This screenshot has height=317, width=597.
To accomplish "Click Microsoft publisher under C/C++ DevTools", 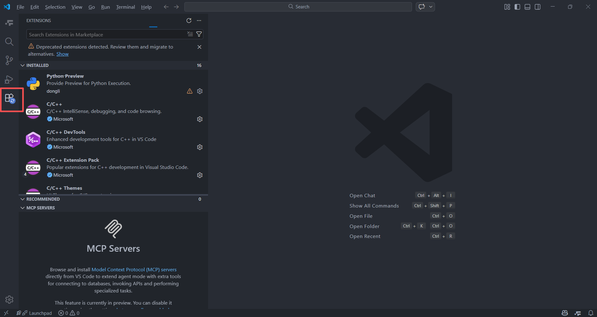I will pos(63,147).
